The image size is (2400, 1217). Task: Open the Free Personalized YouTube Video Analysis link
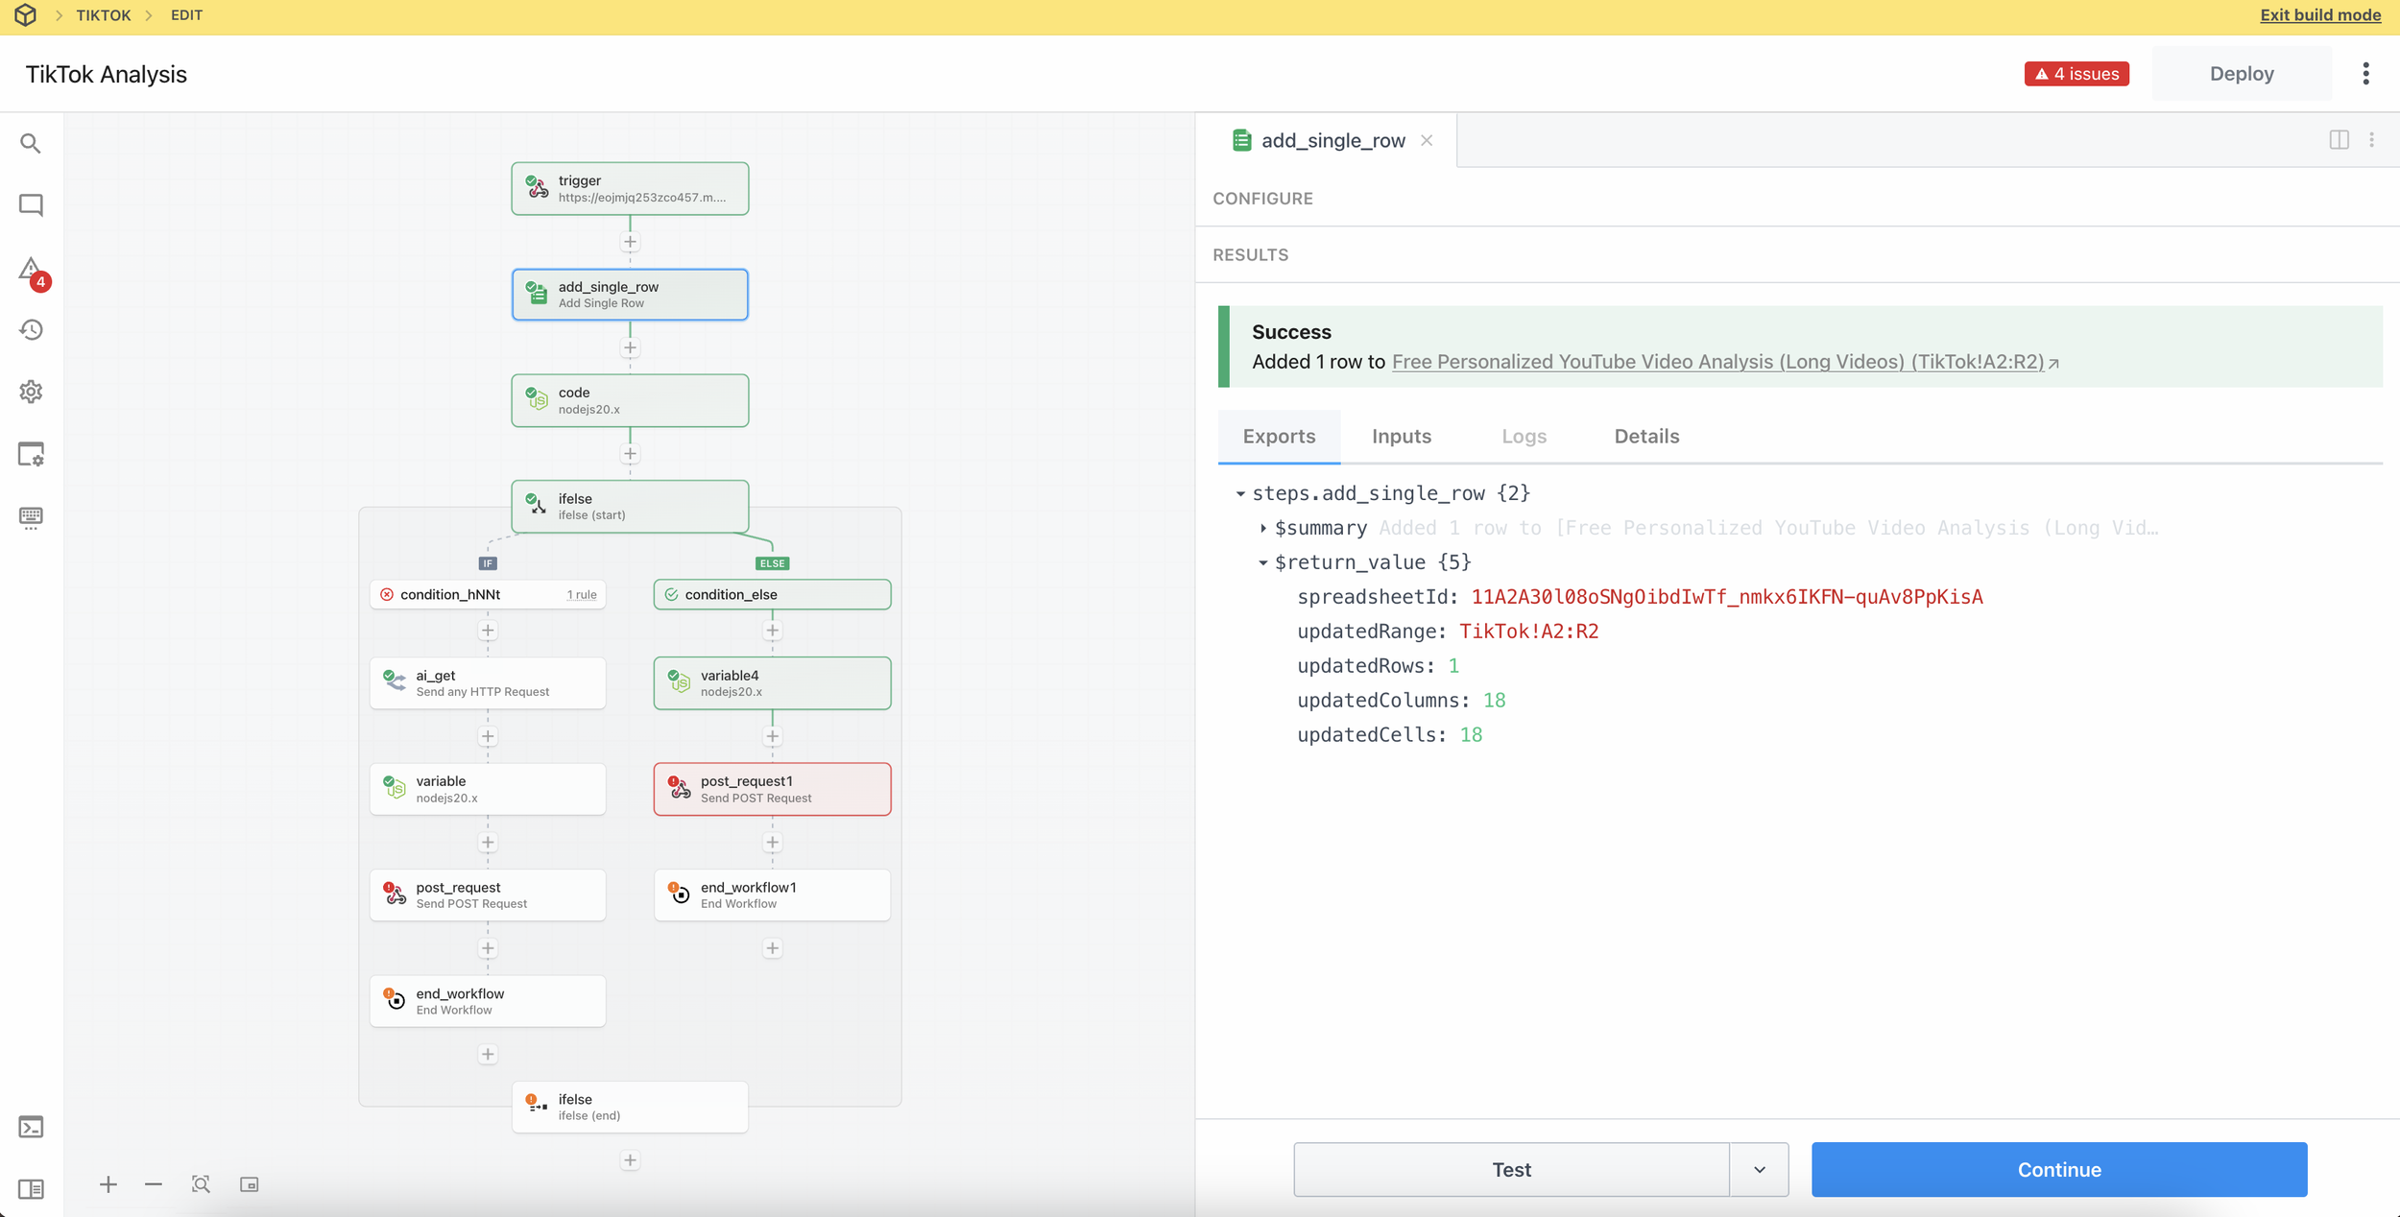click(1717, 362)
